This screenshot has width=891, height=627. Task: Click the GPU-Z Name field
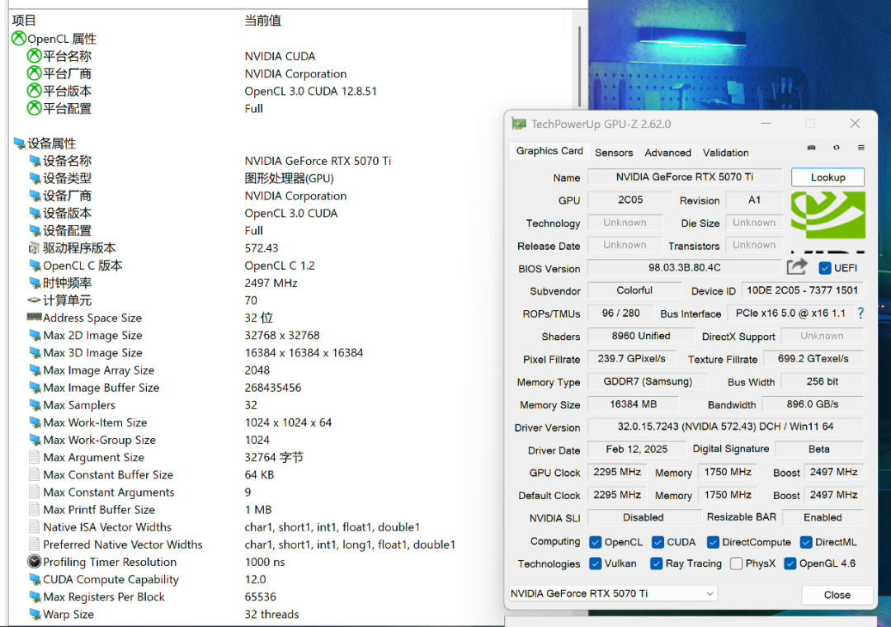click(685, 177)
